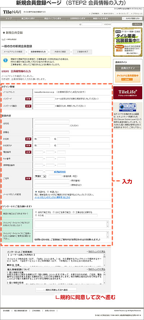Screen dimensions: 144x320
Task: Open the TileLife outlet site banner
Action: pos(128,93)
